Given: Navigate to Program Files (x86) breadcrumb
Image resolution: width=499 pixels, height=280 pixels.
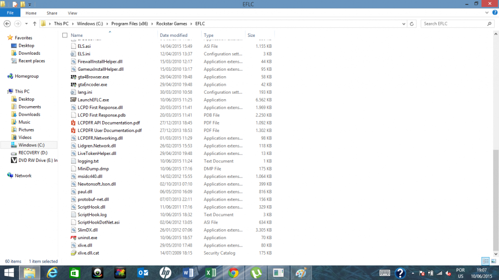Looking at the screenshot, I should 130,24.
